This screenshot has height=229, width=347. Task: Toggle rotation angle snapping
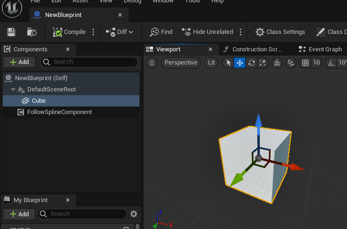point(331,63)
